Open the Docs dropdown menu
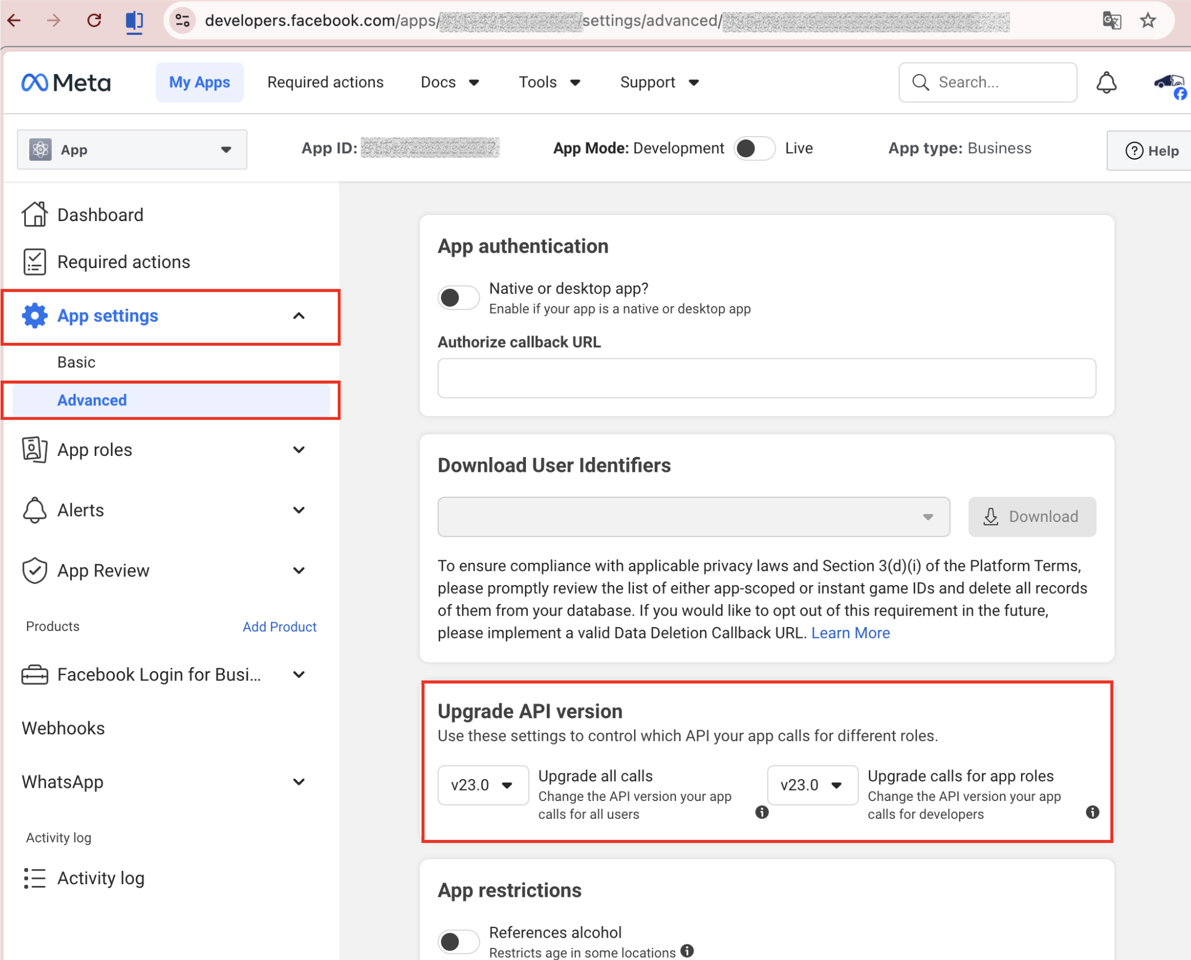The width and height of the screenshot is (1191, 960). pyautogui.click(x=450, y=83)
